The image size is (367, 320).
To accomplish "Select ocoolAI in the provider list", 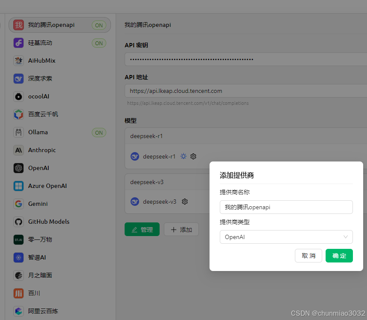I will pyautogui.click(x=60, y=96).
